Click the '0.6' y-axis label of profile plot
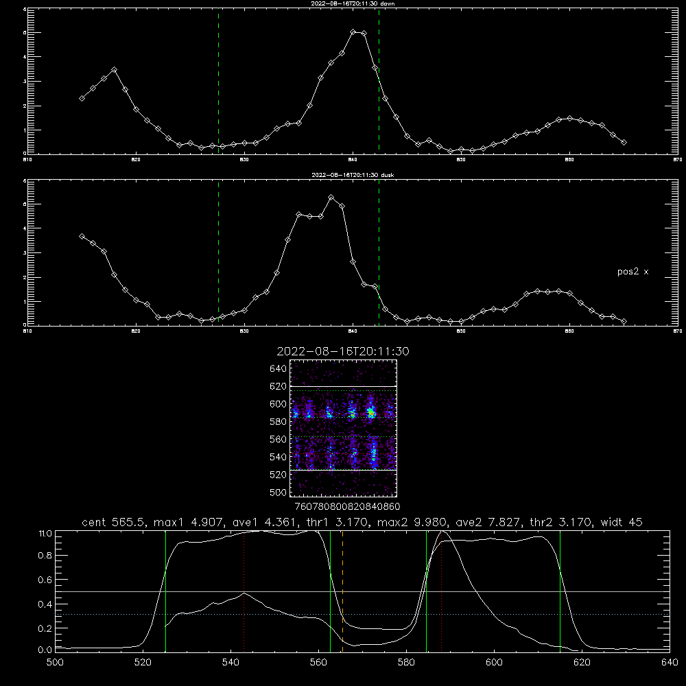The image size is (686, 686). click(45, 580)
